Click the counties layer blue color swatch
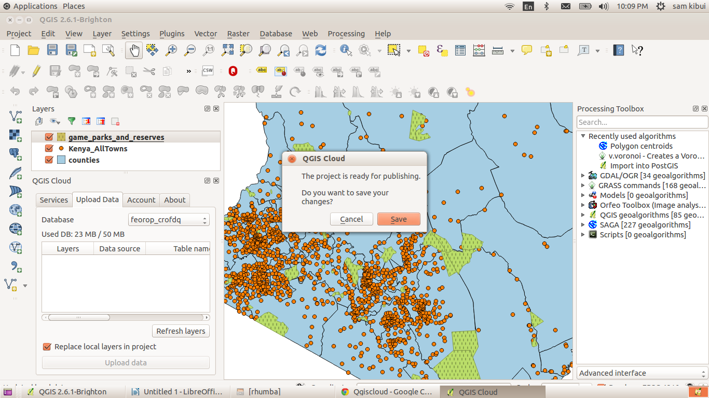The image size is (709, 398). tap(61, 160)
